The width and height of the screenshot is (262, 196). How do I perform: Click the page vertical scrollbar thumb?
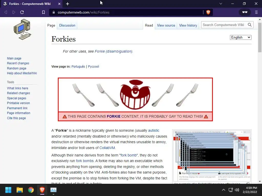[260, 38]
